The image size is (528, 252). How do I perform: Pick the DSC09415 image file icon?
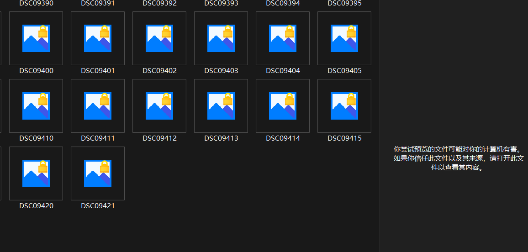click(344, 106)
